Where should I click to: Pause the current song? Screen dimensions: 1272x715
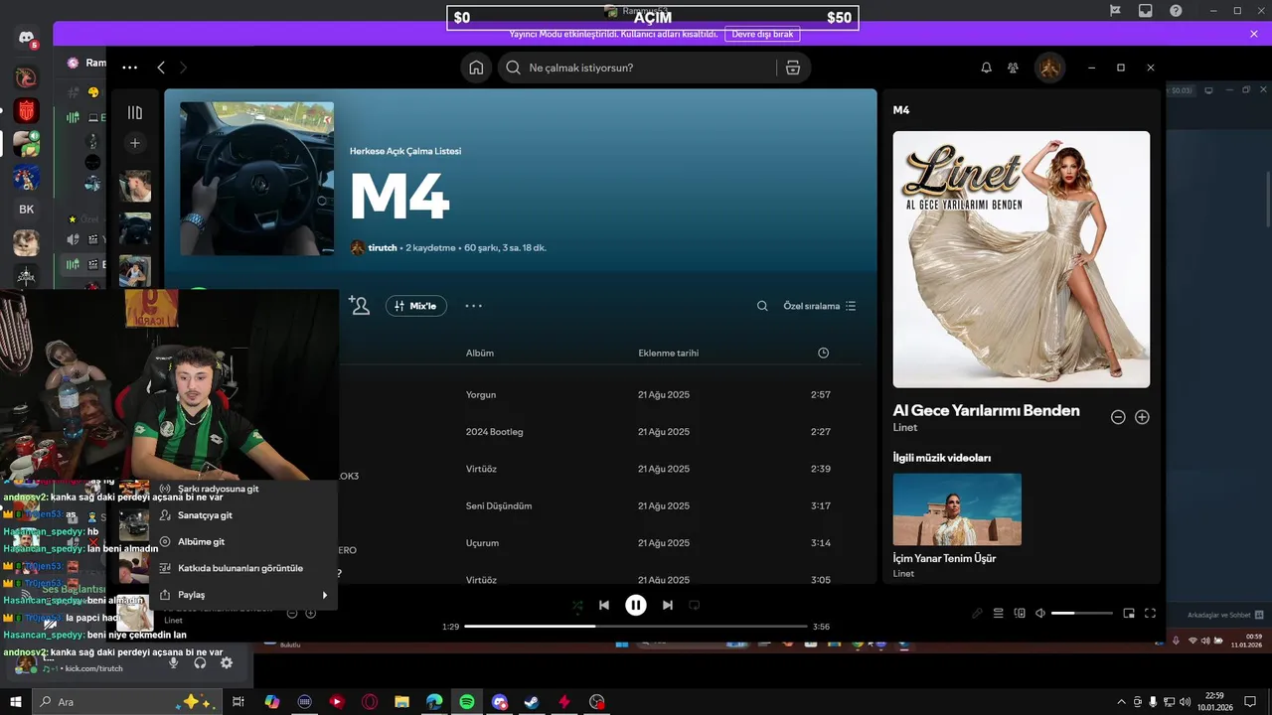coord(636,605)
